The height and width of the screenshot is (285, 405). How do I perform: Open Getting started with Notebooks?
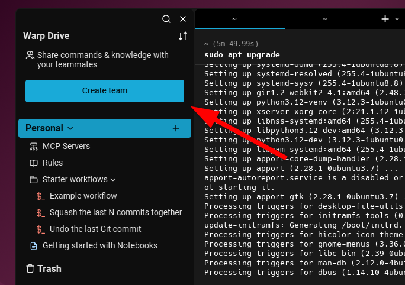point(99,245)
